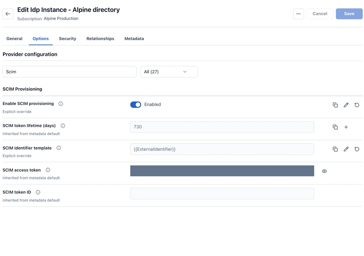Copy the SCIM token lifetime value
The height and width of the screenshot is (256, 364).
pos(335,127)
